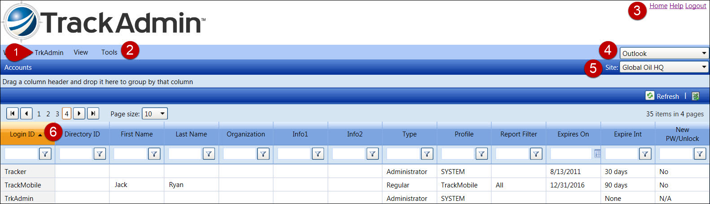Go to the next page of accounts
This screenshot has width=710, height=204.
pos(79,114)
